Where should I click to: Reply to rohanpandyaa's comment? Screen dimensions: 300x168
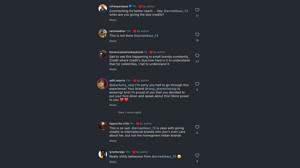click(113, 20)
